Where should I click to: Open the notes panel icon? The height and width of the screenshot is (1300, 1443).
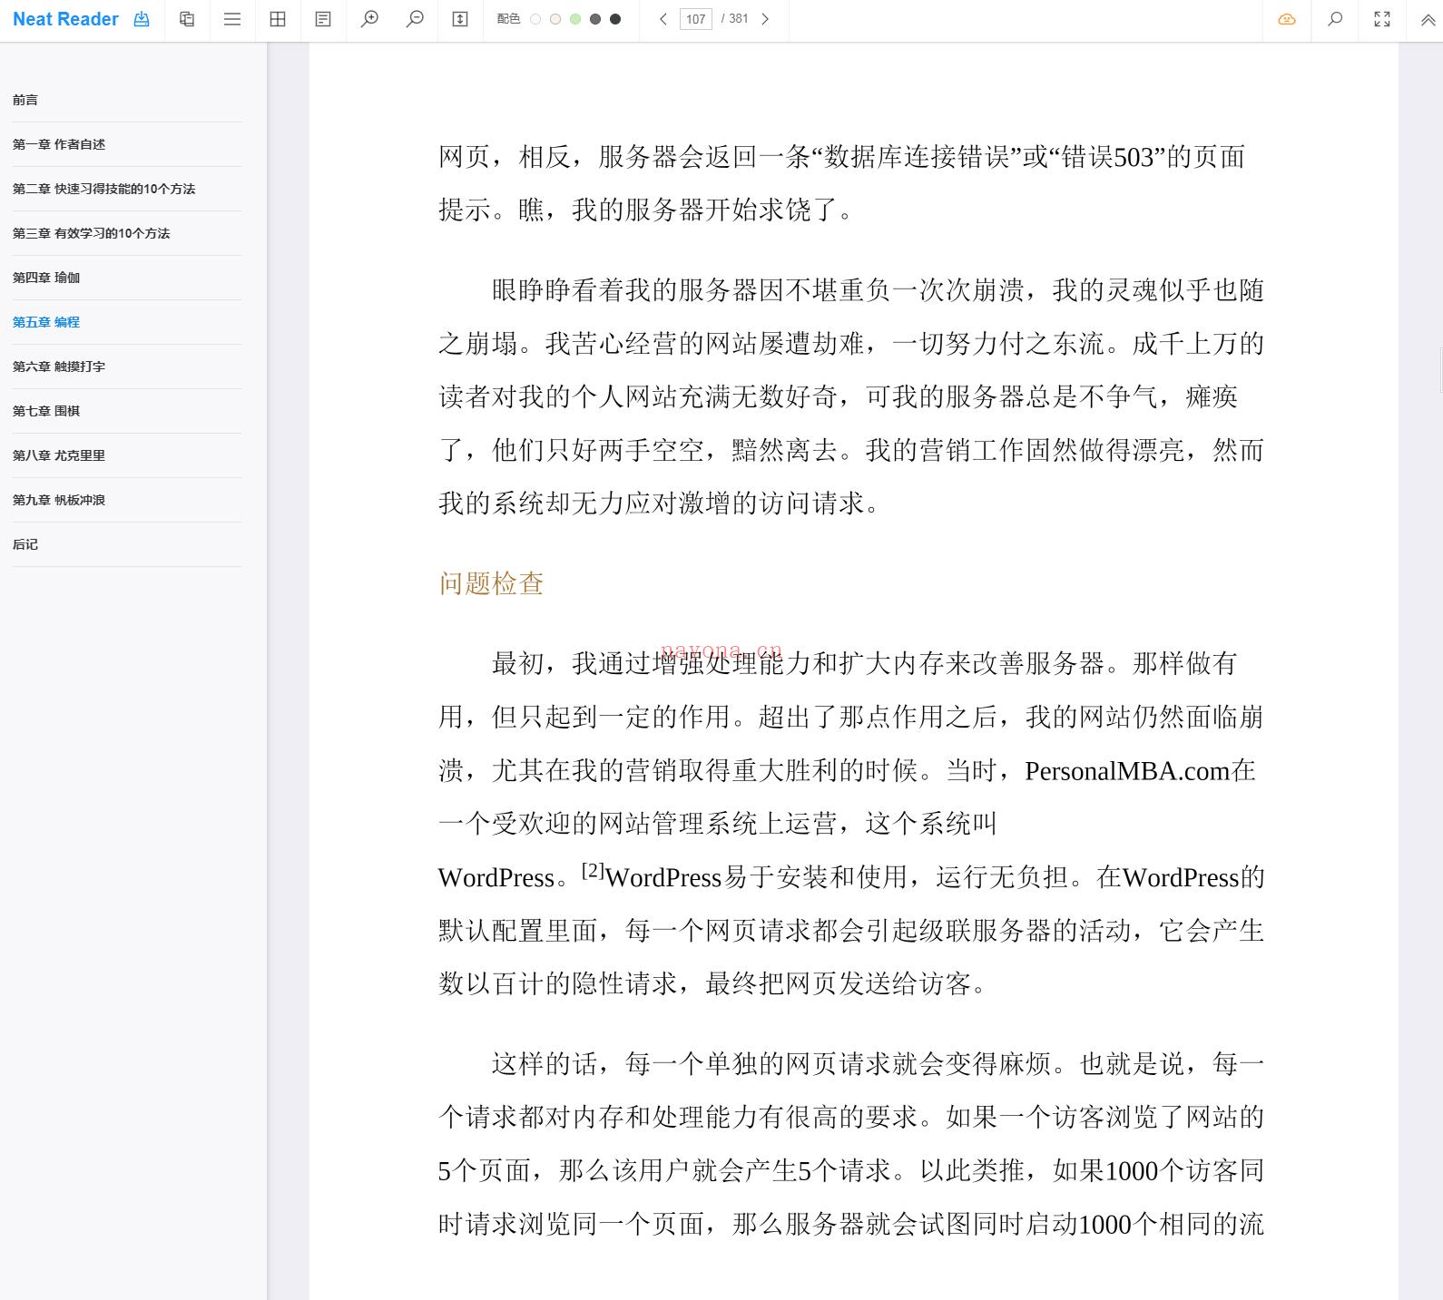tap(323, 19)
